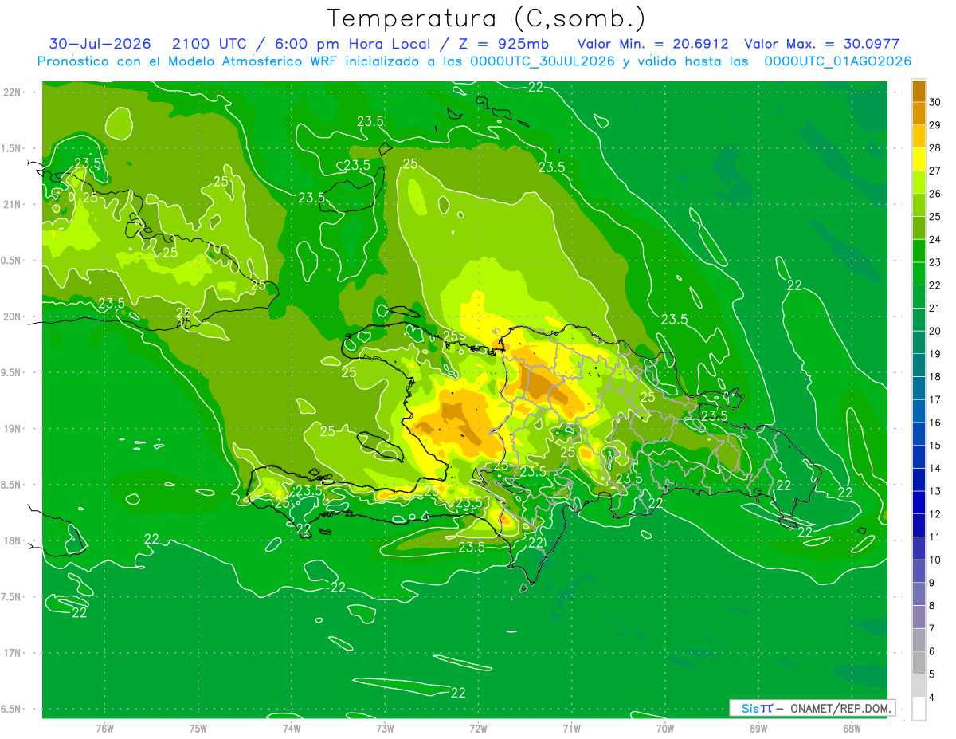This screenshot has height=739, width=956.
Task: Click the 'ONAMET/REP.DOM.' credit label
Action: coord(841,708)
